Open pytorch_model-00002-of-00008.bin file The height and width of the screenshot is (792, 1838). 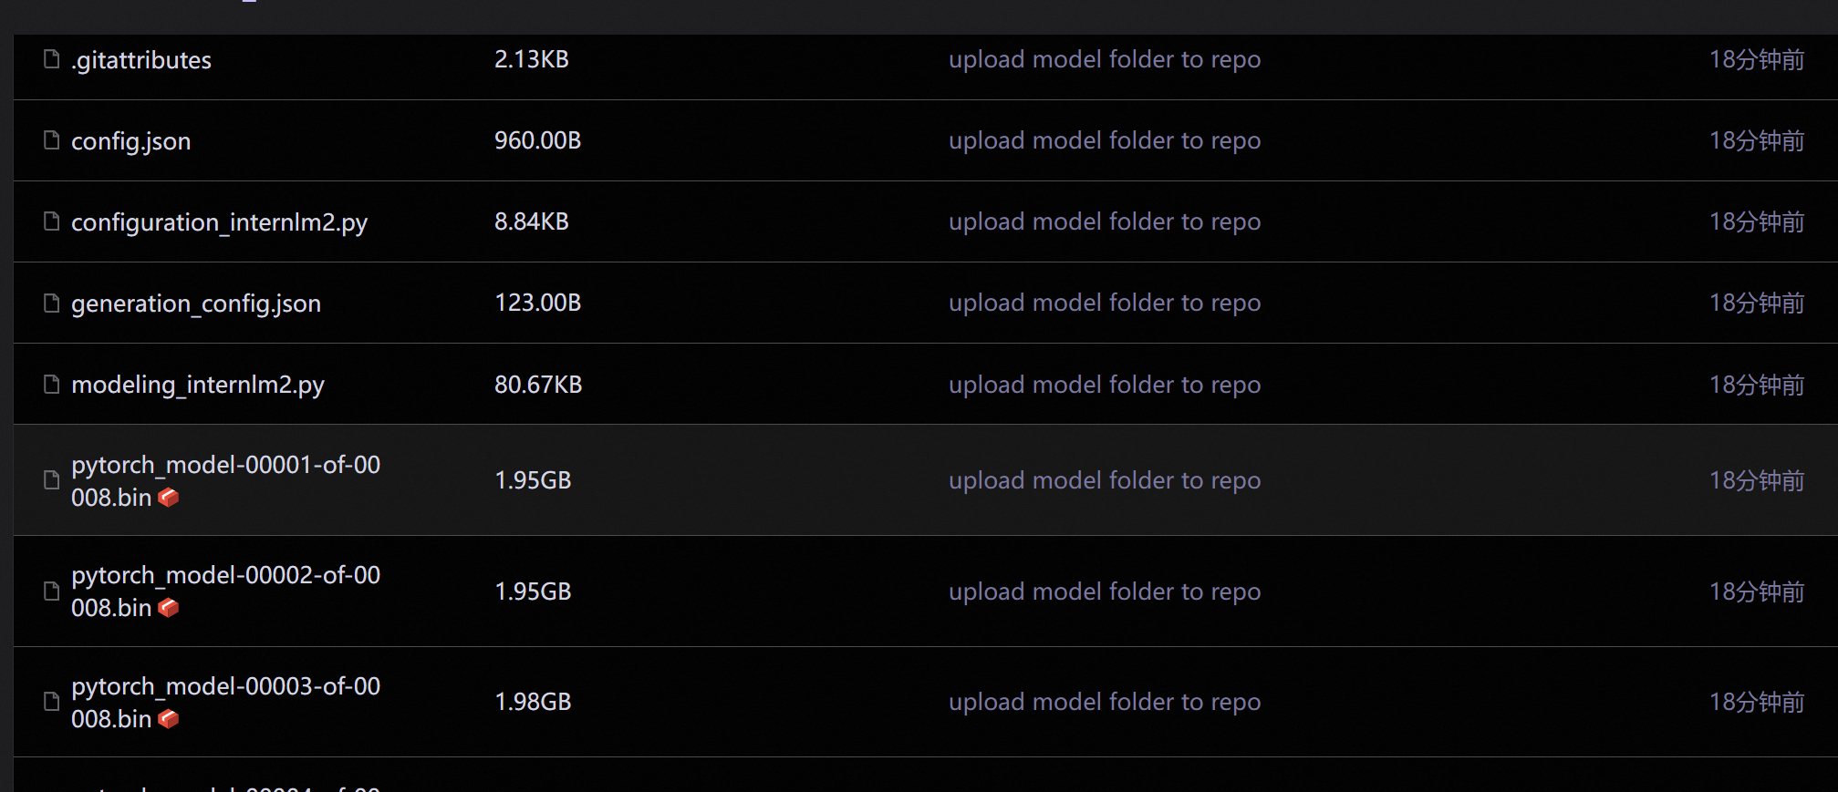click(225, 591)
